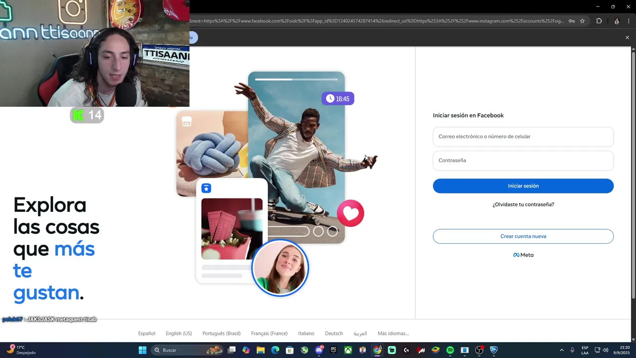Open the Más idiomas... list
This screenshot has height=358, width=636.
pos(393,334)
